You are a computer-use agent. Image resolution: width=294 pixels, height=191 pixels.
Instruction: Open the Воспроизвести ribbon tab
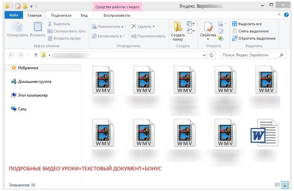(x=117, y=15)
